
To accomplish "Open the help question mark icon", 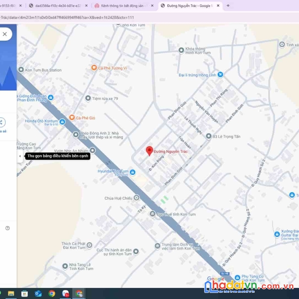I will [7, 228].
